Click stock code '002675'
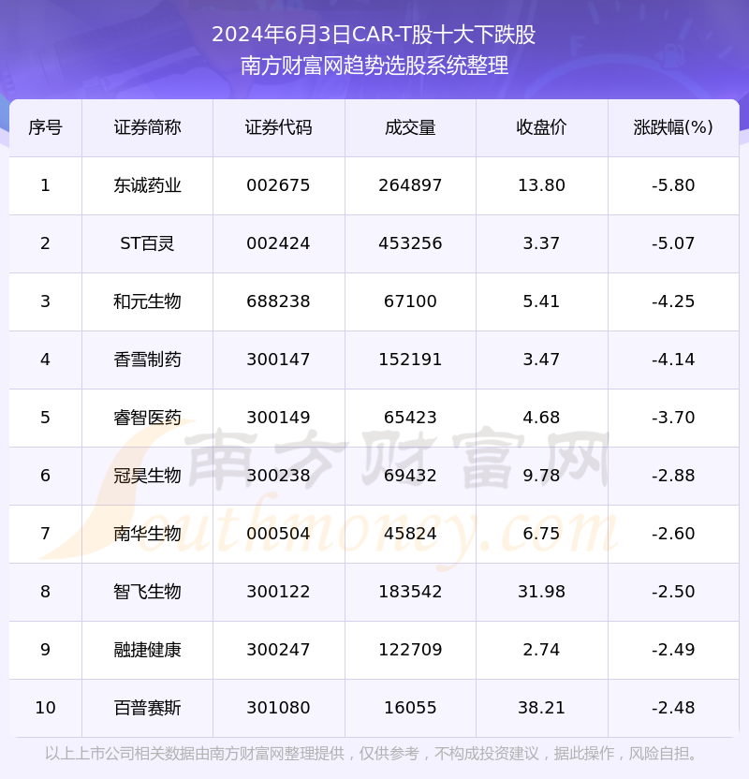 [x=278, y=185]
